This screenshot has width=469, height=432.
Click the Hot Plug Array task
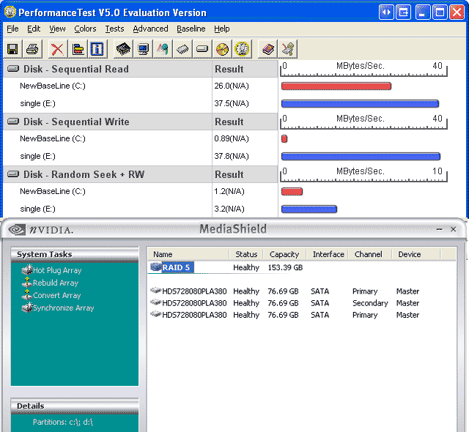[56, 270]
